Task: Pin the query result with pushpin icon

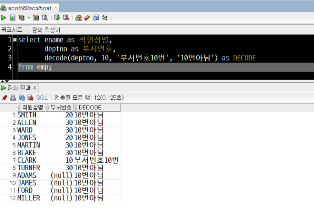Action: 4,98
